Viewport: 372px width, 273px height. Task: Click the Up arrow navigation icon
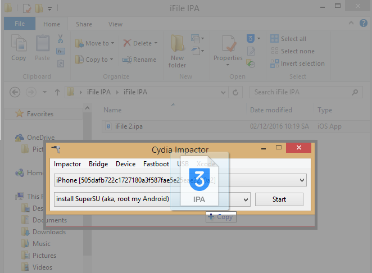pos(58,92)
